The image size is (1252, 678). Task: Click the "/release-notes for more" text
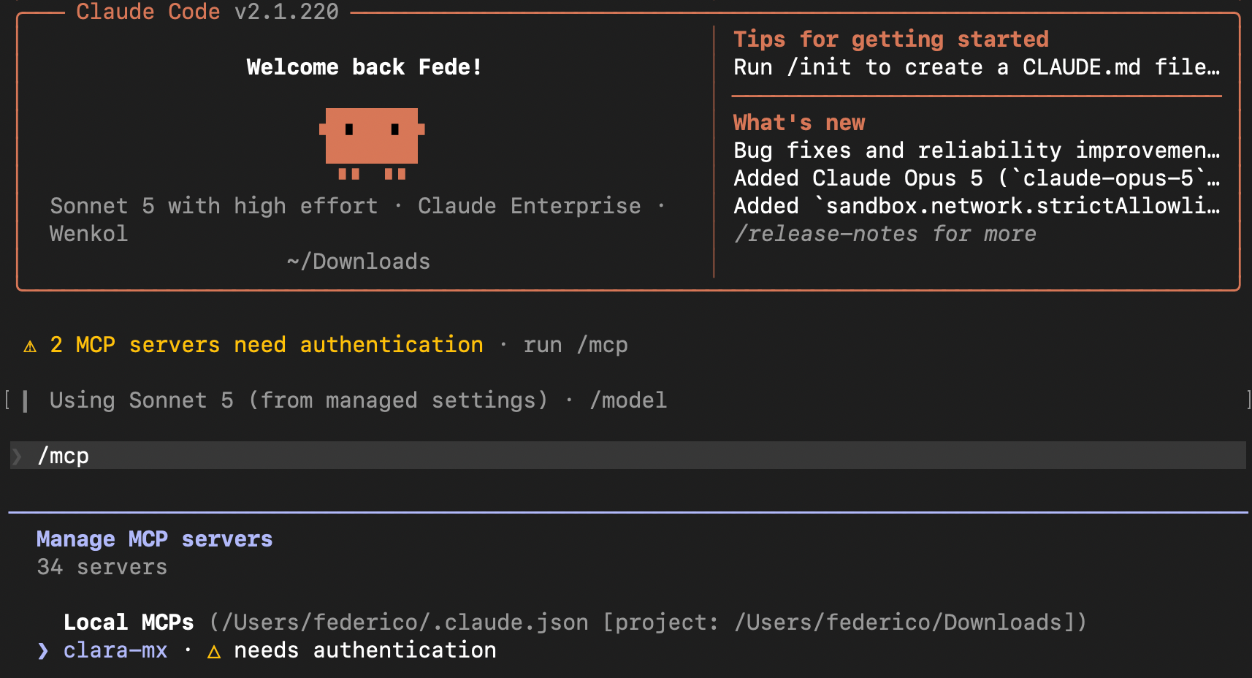(885, 234)
